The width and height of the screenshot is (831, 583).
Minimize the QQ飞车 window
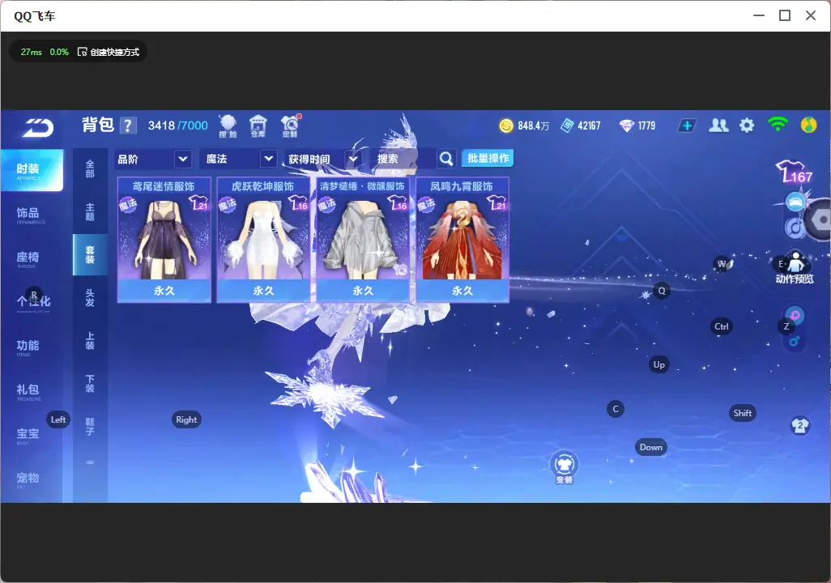pos(759,16)
